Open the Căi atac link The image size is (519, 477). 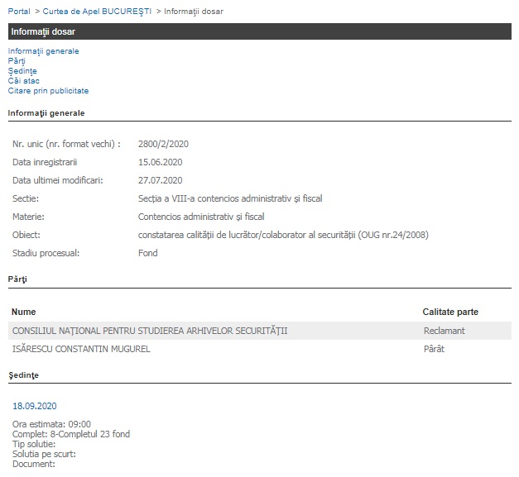coord(24,81)
